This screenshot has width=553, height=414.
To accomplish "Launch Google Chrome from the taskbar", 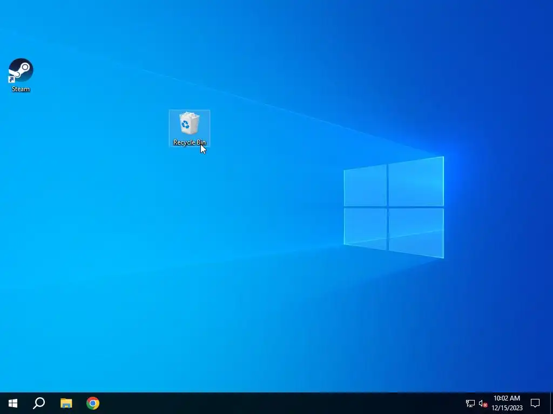I will coord(93,403).
